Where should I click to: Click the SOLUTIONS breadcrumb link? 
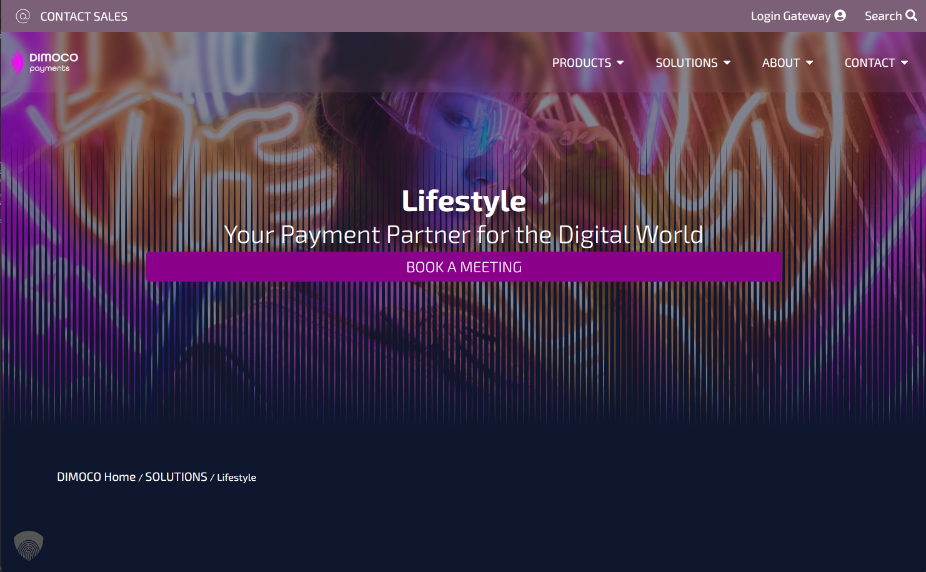click(x=176, y=477)
